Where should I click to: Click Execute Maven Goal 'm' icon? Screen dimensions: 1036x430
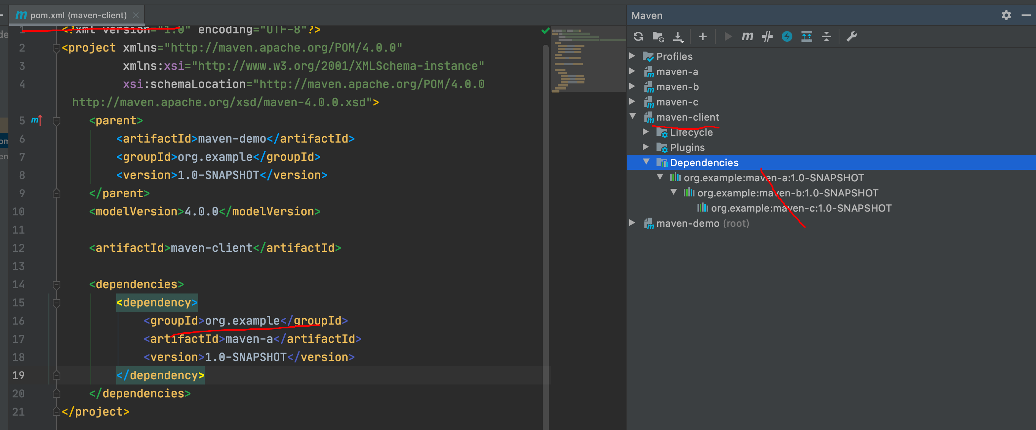747,36
